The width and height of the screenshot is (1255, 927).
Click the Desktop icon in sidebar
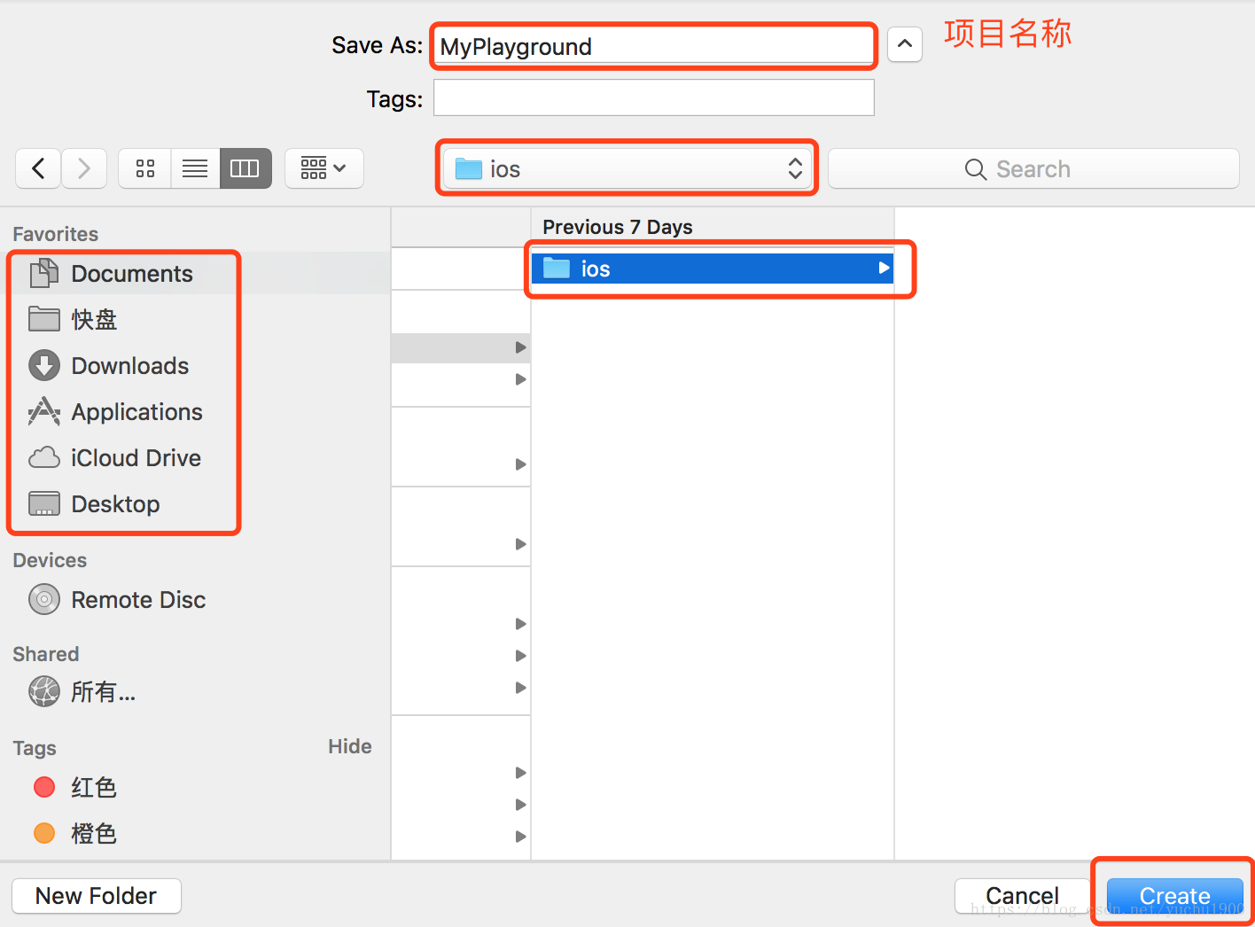click(x=44, y=503)
